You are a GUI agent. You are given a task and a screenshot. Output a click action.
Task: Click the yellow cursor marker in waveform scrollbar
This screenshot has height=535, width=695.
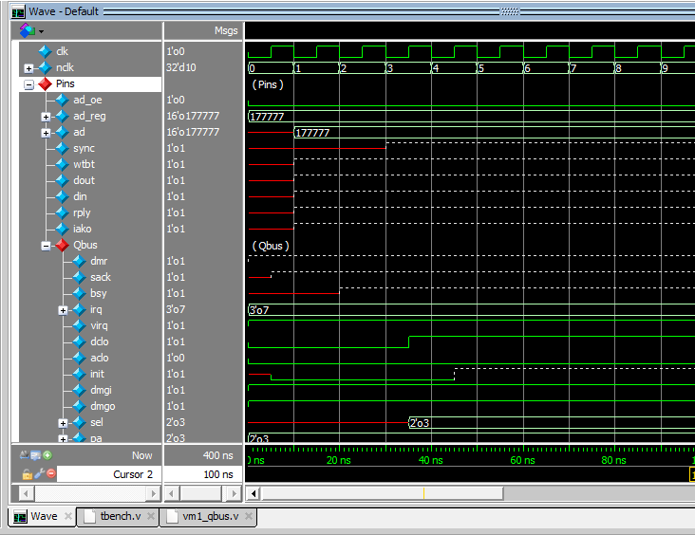tap(423, 493)
